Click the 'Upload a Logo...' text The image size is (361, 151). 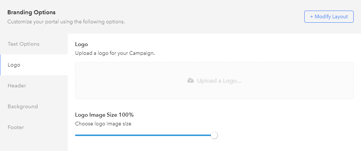coord(219,81)
